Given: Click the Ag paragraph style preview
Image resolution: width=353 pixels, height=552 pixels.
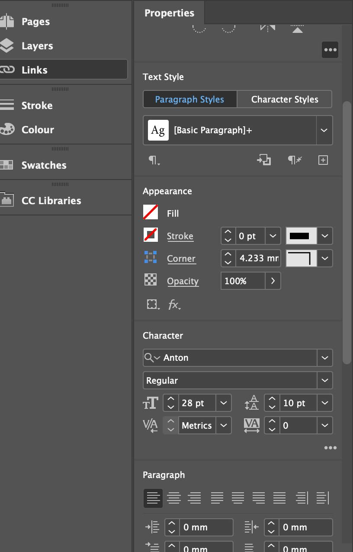Looking at the screenshot, I should point(158,130).
